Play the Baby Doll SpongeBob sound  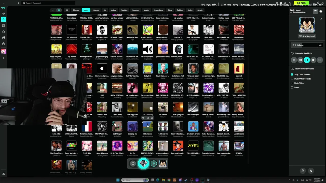click(148, 69)
